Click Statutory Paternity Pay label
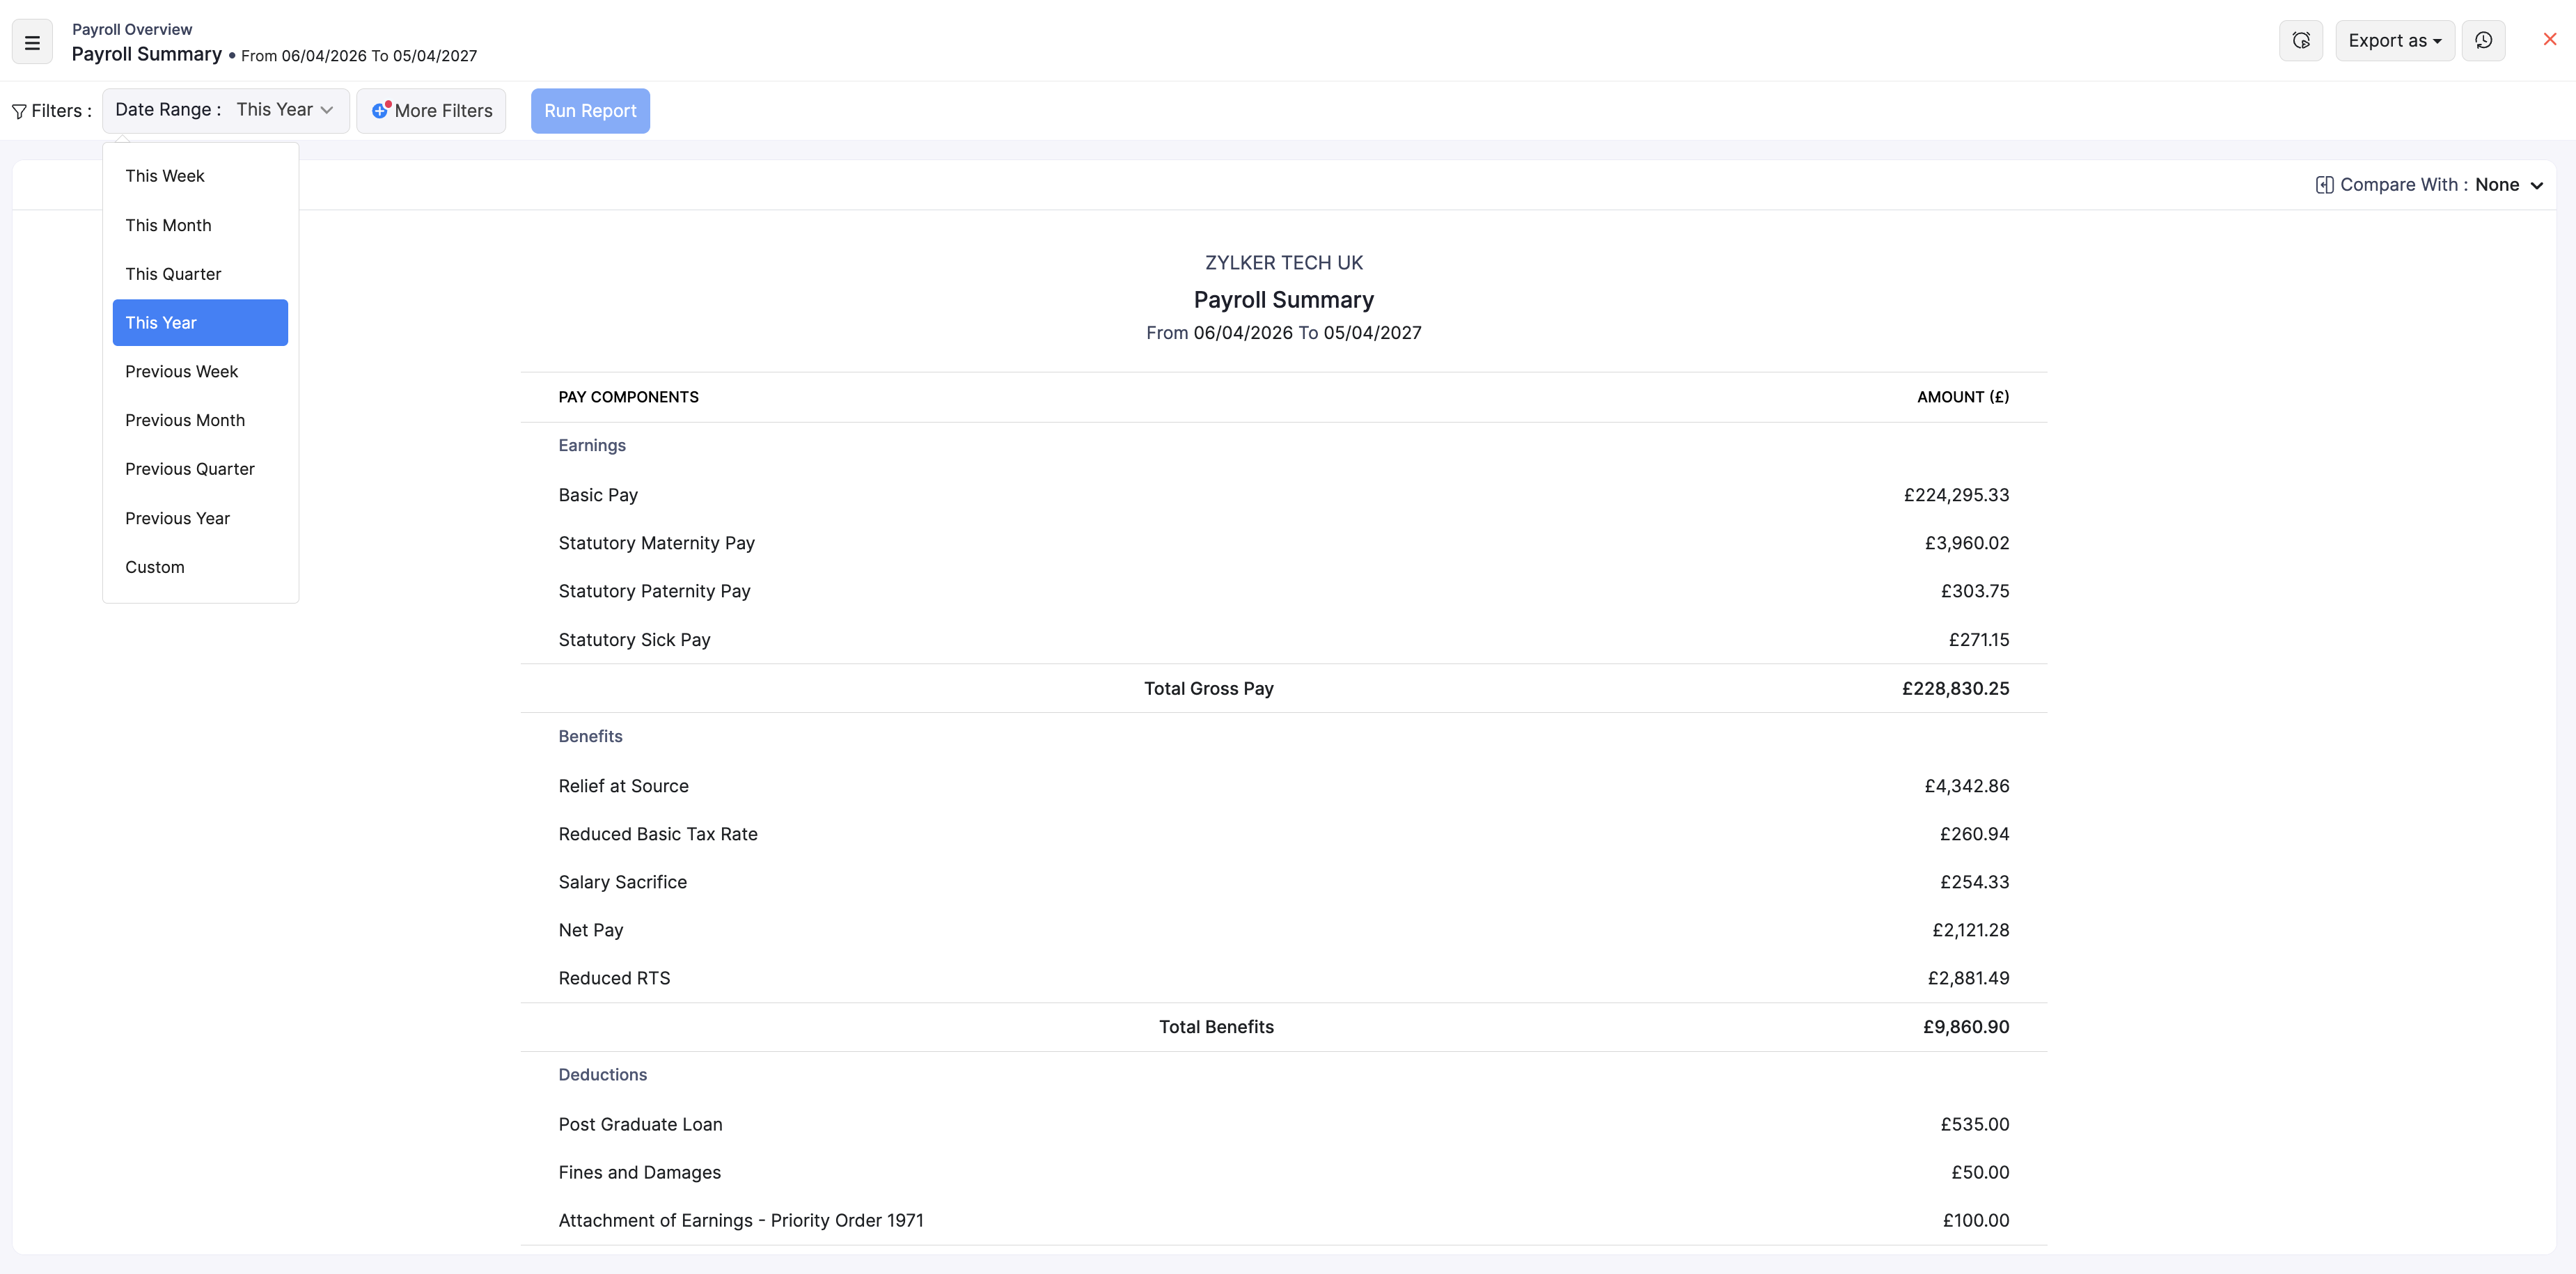Screen dimensions: 2576x1274 coord(654,591)
